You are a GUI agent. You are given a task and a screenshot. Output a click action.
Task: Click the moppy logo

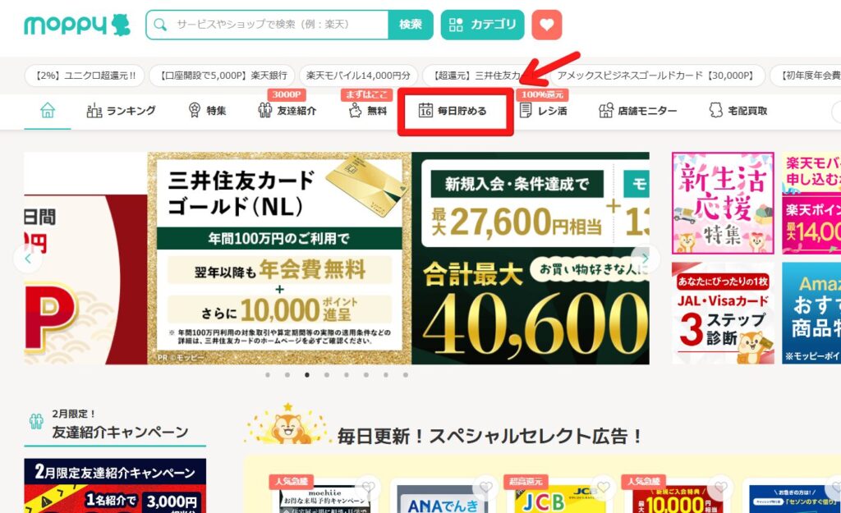point(77,25)
